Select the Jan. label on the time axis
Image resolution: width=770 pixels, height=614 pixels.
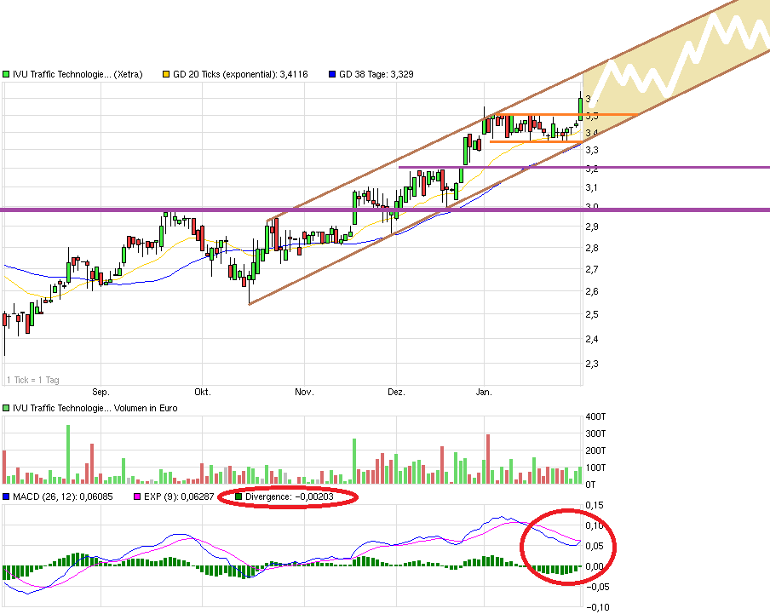tap(485, 393)
